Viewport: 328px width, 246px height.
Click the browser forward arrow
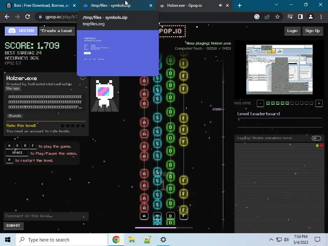pyautogui.click(x=17, y=17)
